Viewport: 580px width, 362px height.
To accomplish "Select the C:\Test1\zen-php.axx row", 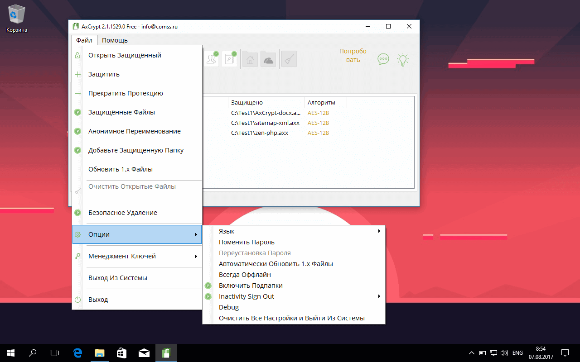I will point(260,133).
